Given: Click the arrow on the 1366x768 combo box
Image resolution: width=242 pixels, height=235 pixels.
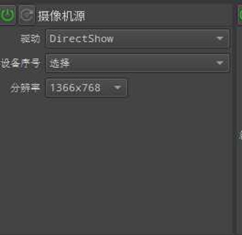Looking at the screenshot, I should 118,88.
